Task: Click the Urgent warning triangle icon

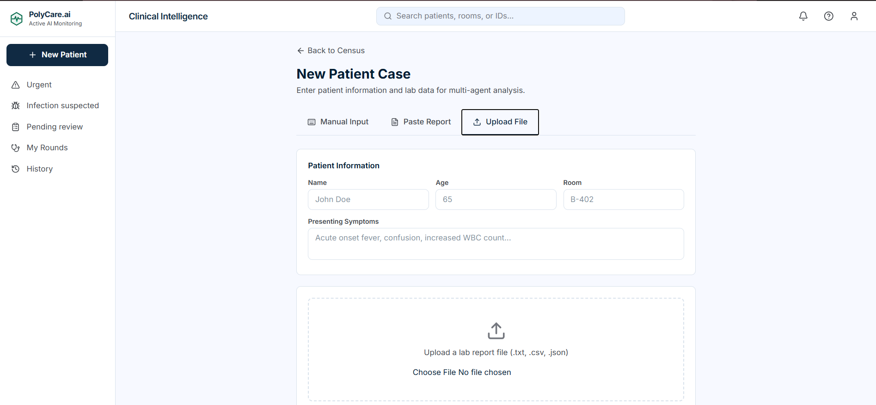Action: [16, 85]
